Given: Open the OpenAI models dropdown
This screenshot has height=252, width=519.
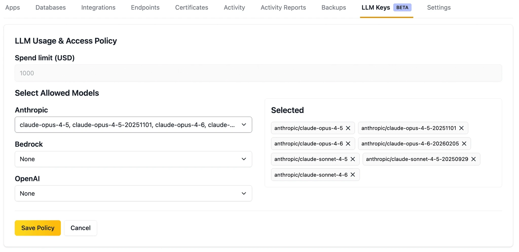Looking at the screenshot, I should (133, 193).
